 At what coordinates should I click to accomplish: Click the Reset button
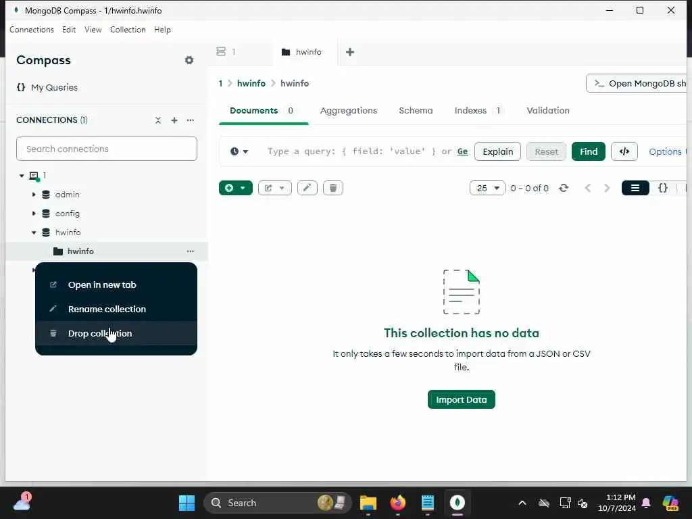pos(546,151)
